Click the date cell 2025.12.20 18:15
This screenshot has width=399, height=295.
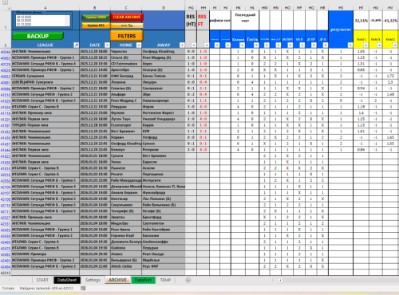coord(95,57)
